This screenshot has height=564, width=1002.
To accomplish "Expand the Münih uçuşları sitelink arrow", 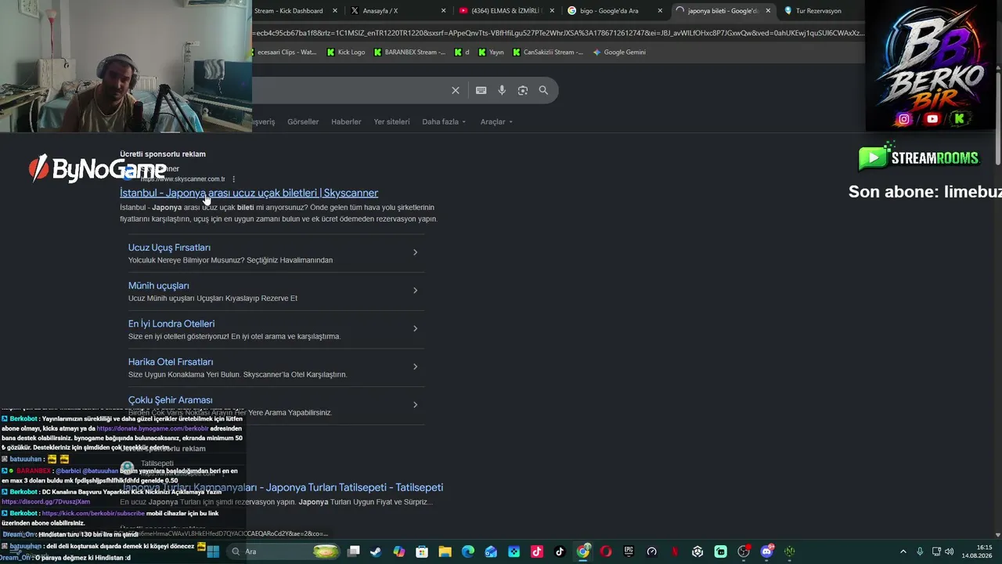I will tap(415, 291).
